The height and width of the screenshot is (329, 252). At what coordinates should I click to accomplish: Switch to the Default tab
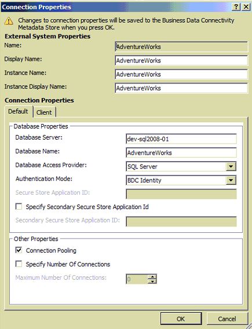(19, 111)
